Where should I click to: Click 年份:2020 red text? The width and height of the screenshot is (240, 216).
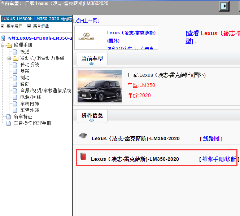pos(139,96)
